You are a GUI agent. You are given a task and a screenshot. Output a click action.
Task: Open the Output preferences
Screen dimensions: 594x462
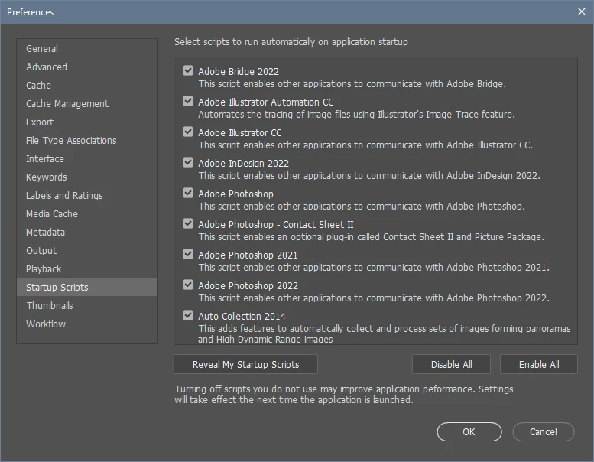[87, 251]
